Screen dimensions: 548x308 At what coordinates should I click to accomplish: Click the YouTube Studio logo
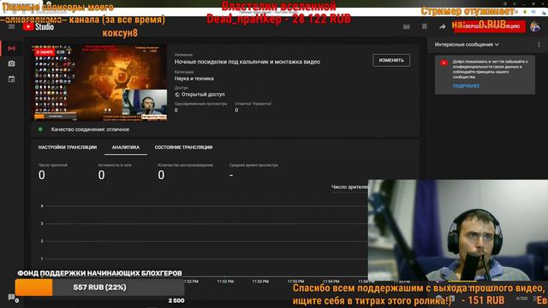(39, 27)
